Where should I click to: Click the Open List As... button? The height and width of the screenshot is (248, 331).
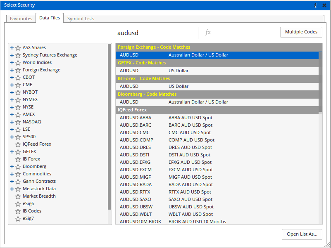click(302, 234)
